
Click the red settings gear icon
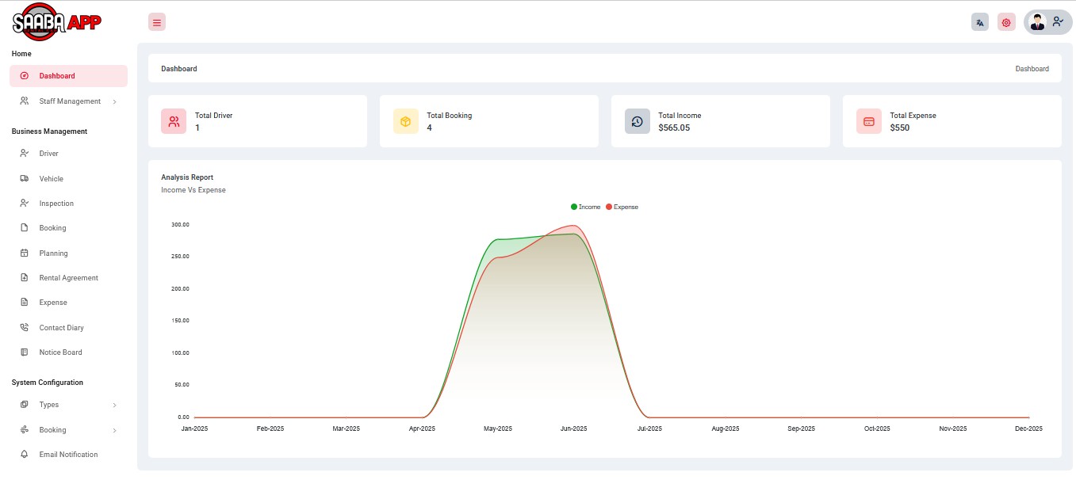point(1006,22)
